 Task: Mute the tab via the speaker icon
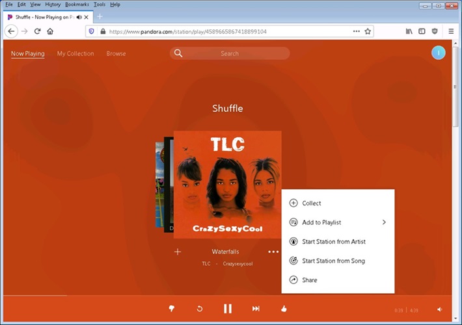[x=79, y=17]
